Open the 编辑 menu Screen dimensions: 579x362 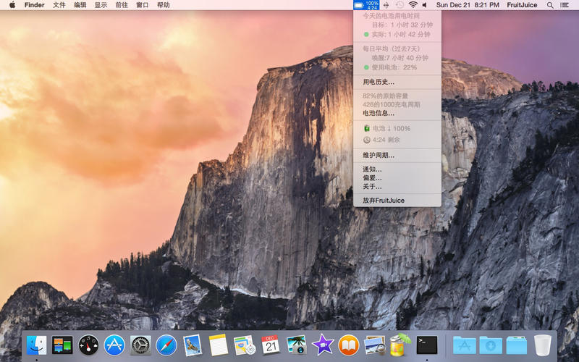[80, 5]
